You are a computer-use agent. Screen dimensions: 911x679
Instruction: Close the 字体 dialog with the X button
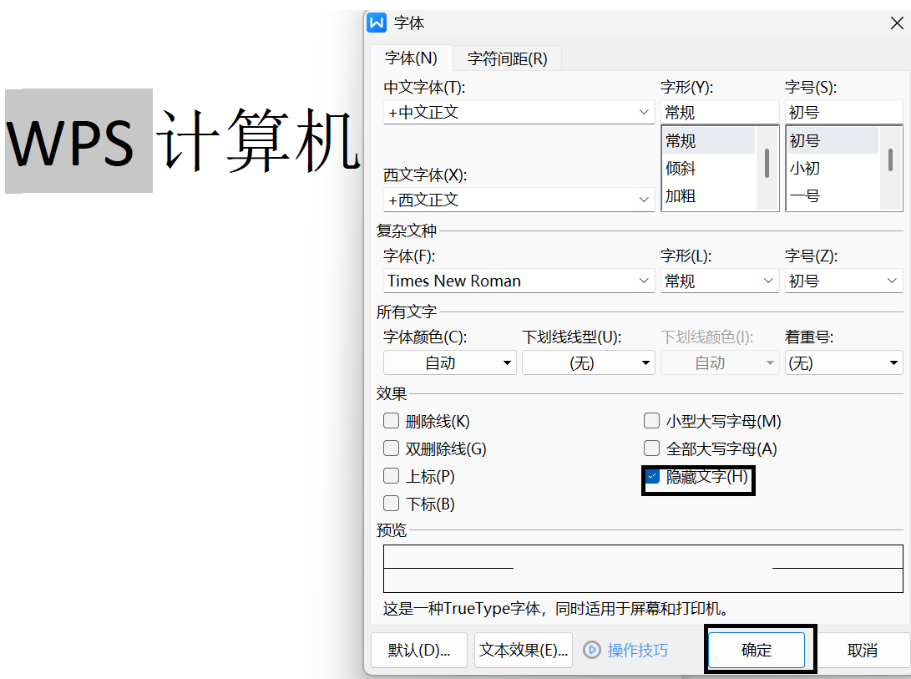click(x=897, y=23)
